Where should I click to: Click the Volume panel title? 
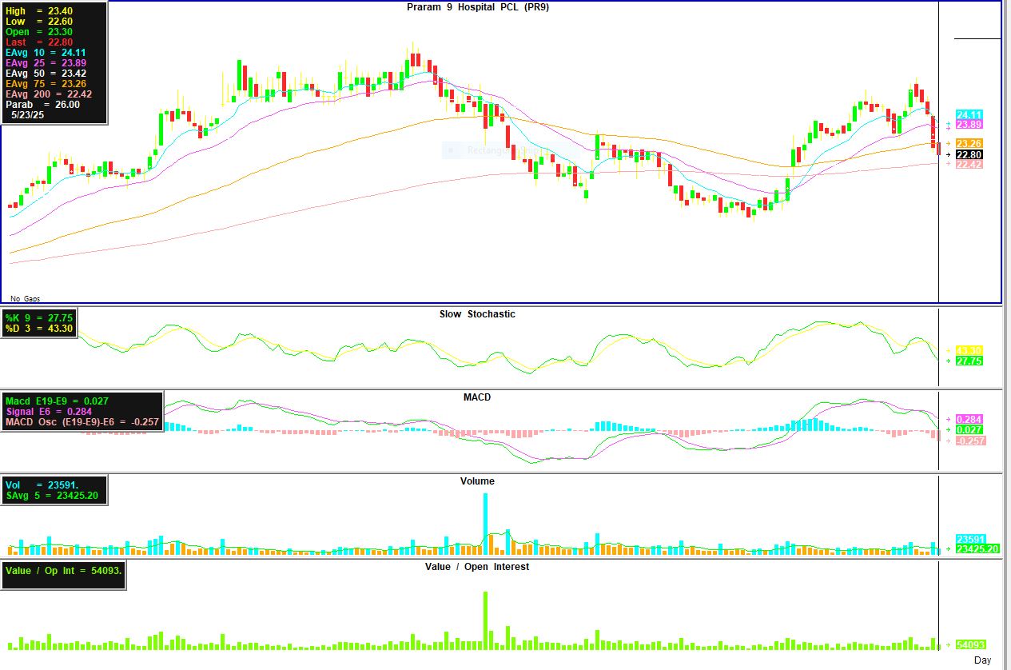[x=477, y=481]
